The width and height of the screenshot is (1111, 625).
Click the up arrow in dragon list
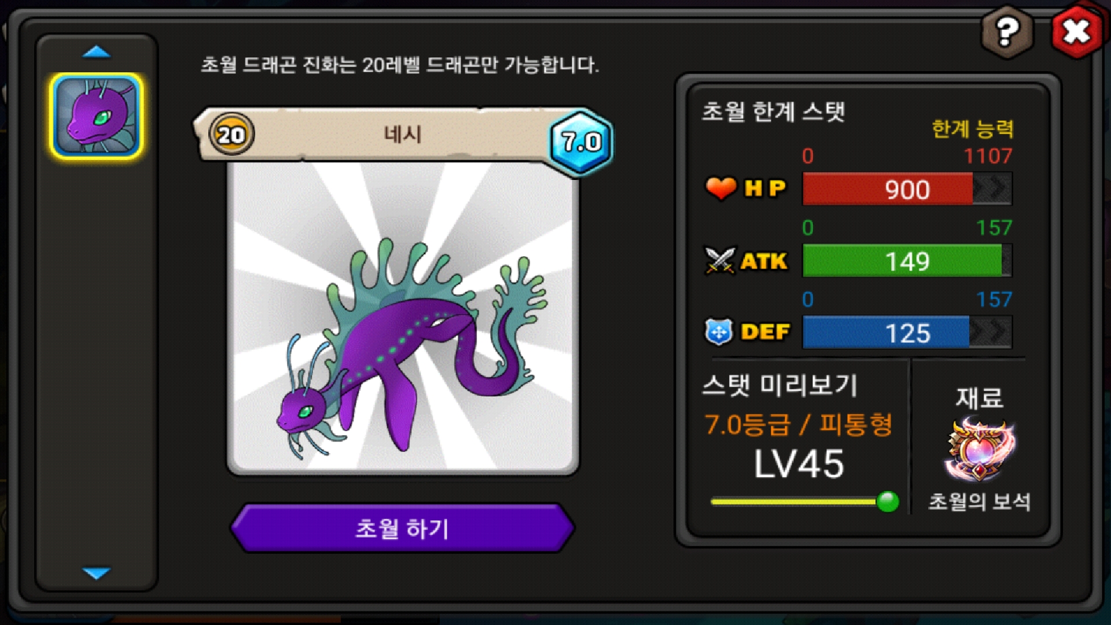(96, 52)
